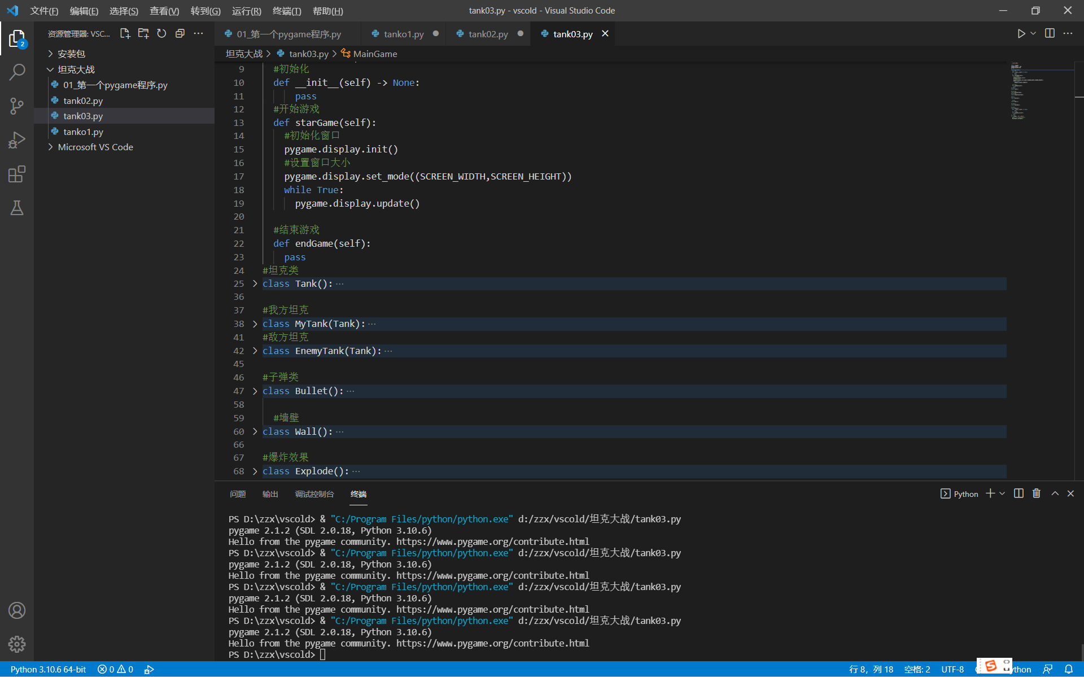The height and width of the screenshot is (677, 1084).
Task: Unfold the class EnemyTank code block
Action: (x=255, y=351)
